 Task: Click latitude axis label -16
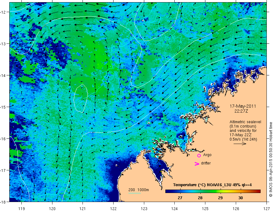(x=3, y=139)
